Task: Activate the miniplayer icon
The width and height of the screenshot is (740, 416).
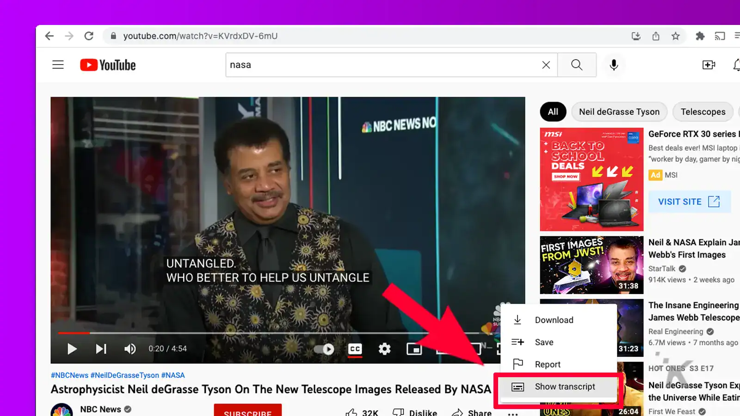Action: point(414,349)
